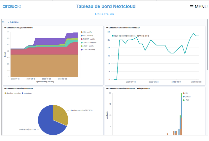The width and height of the screenshot is (209, 141).
Task: Toggle the dernière semaine pie legend entry
Action: point(13,93)
